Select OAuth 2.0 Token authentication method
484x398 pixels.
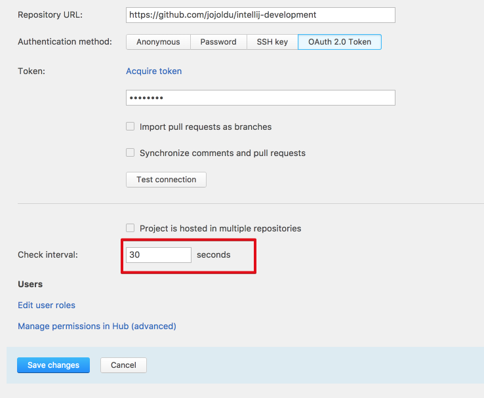tap(340, 42)
